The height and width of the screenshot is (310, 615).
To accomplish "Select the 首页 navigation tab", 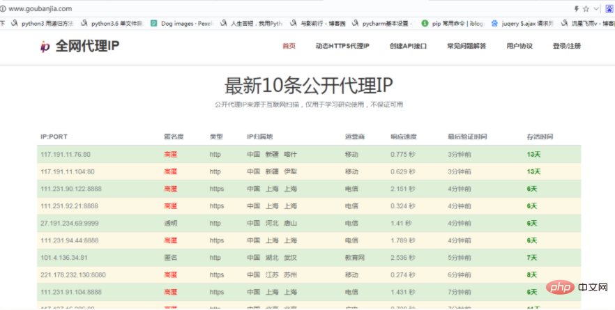I will (x=289, y=47).
